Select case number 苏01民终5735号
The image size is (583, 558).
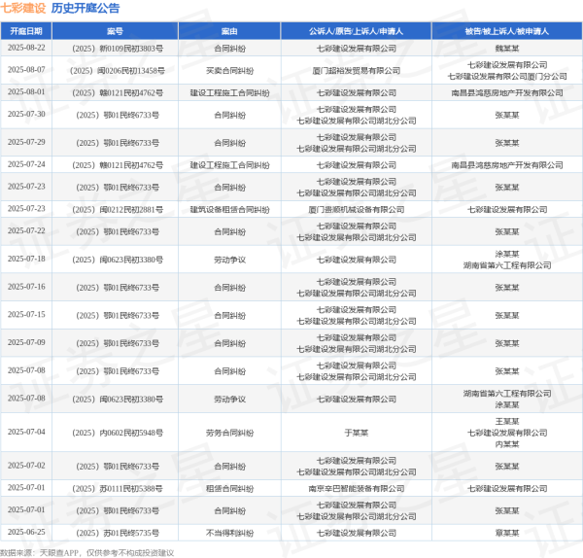point(118,533)
